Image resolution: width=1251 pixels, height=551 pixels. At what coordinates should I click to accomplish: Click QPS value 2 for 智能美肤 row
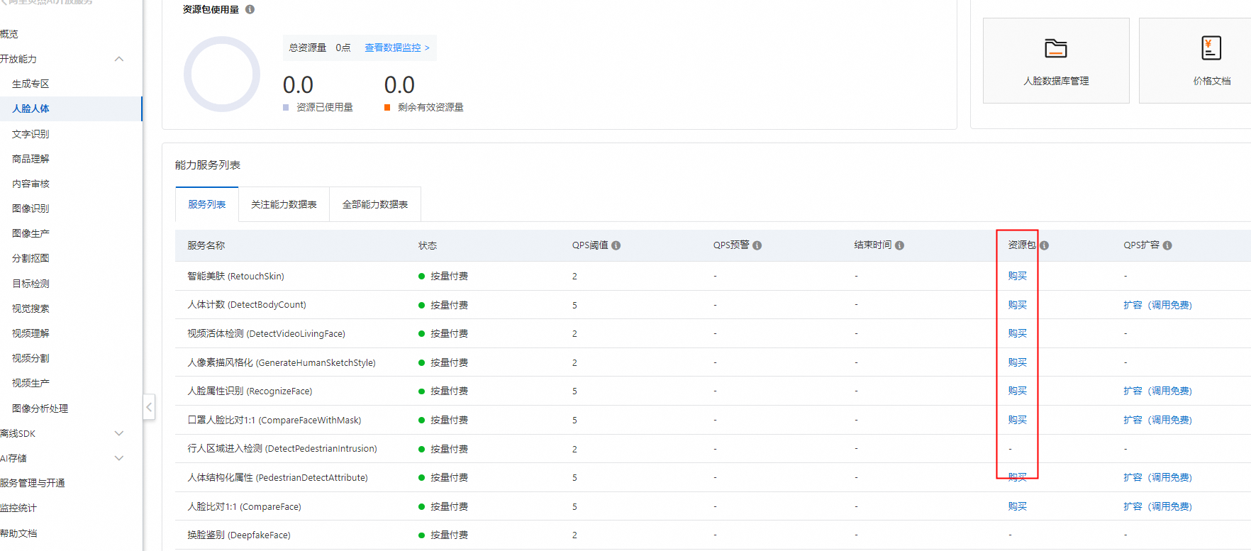tap(574, 277)
